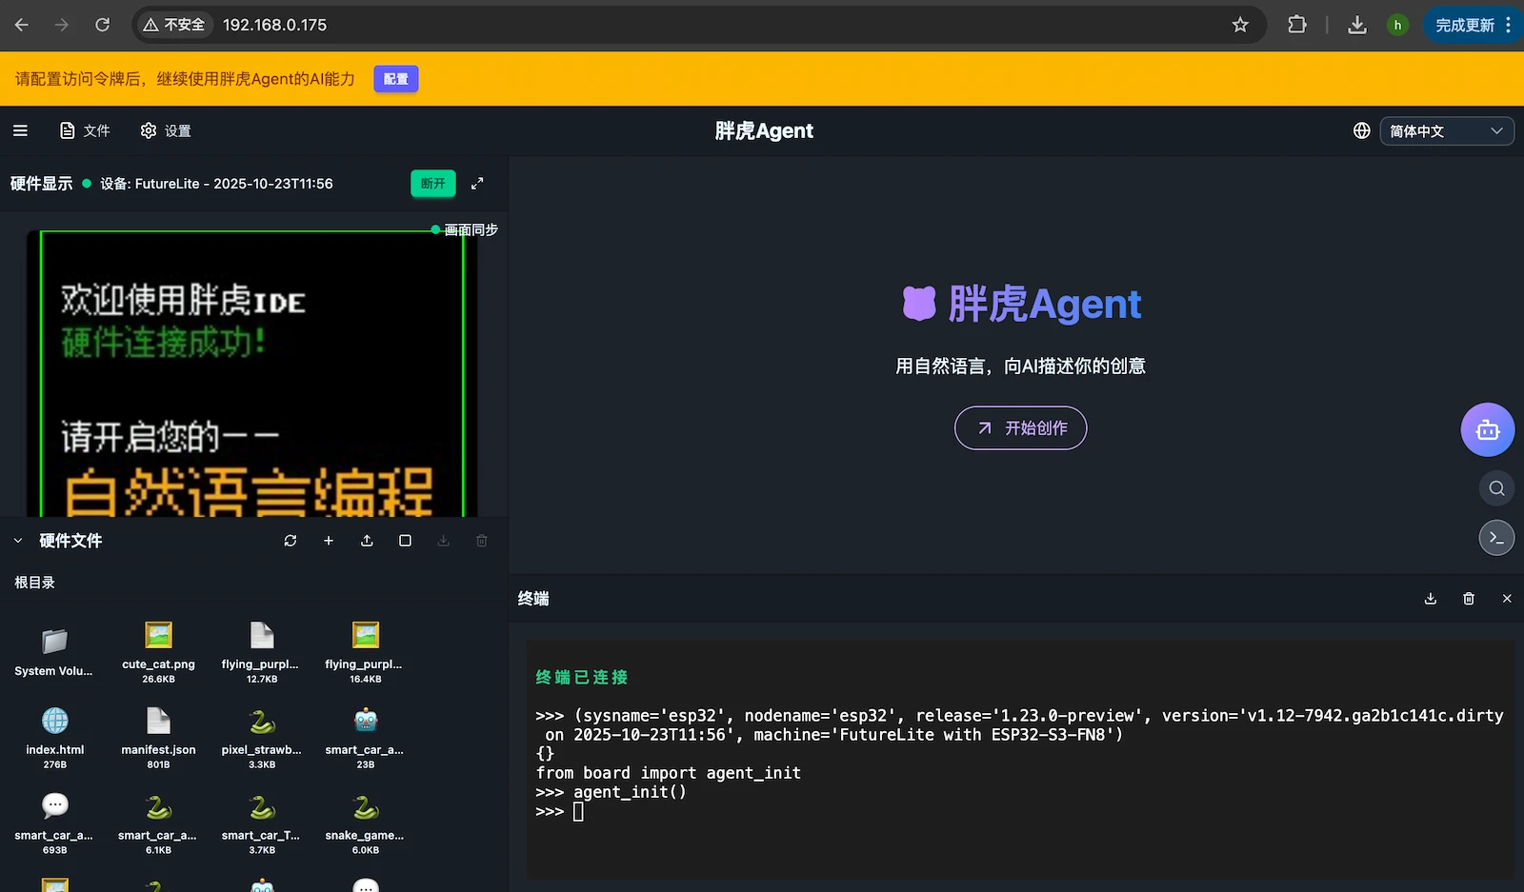Click the plus icon to create new file

[329, 540]
